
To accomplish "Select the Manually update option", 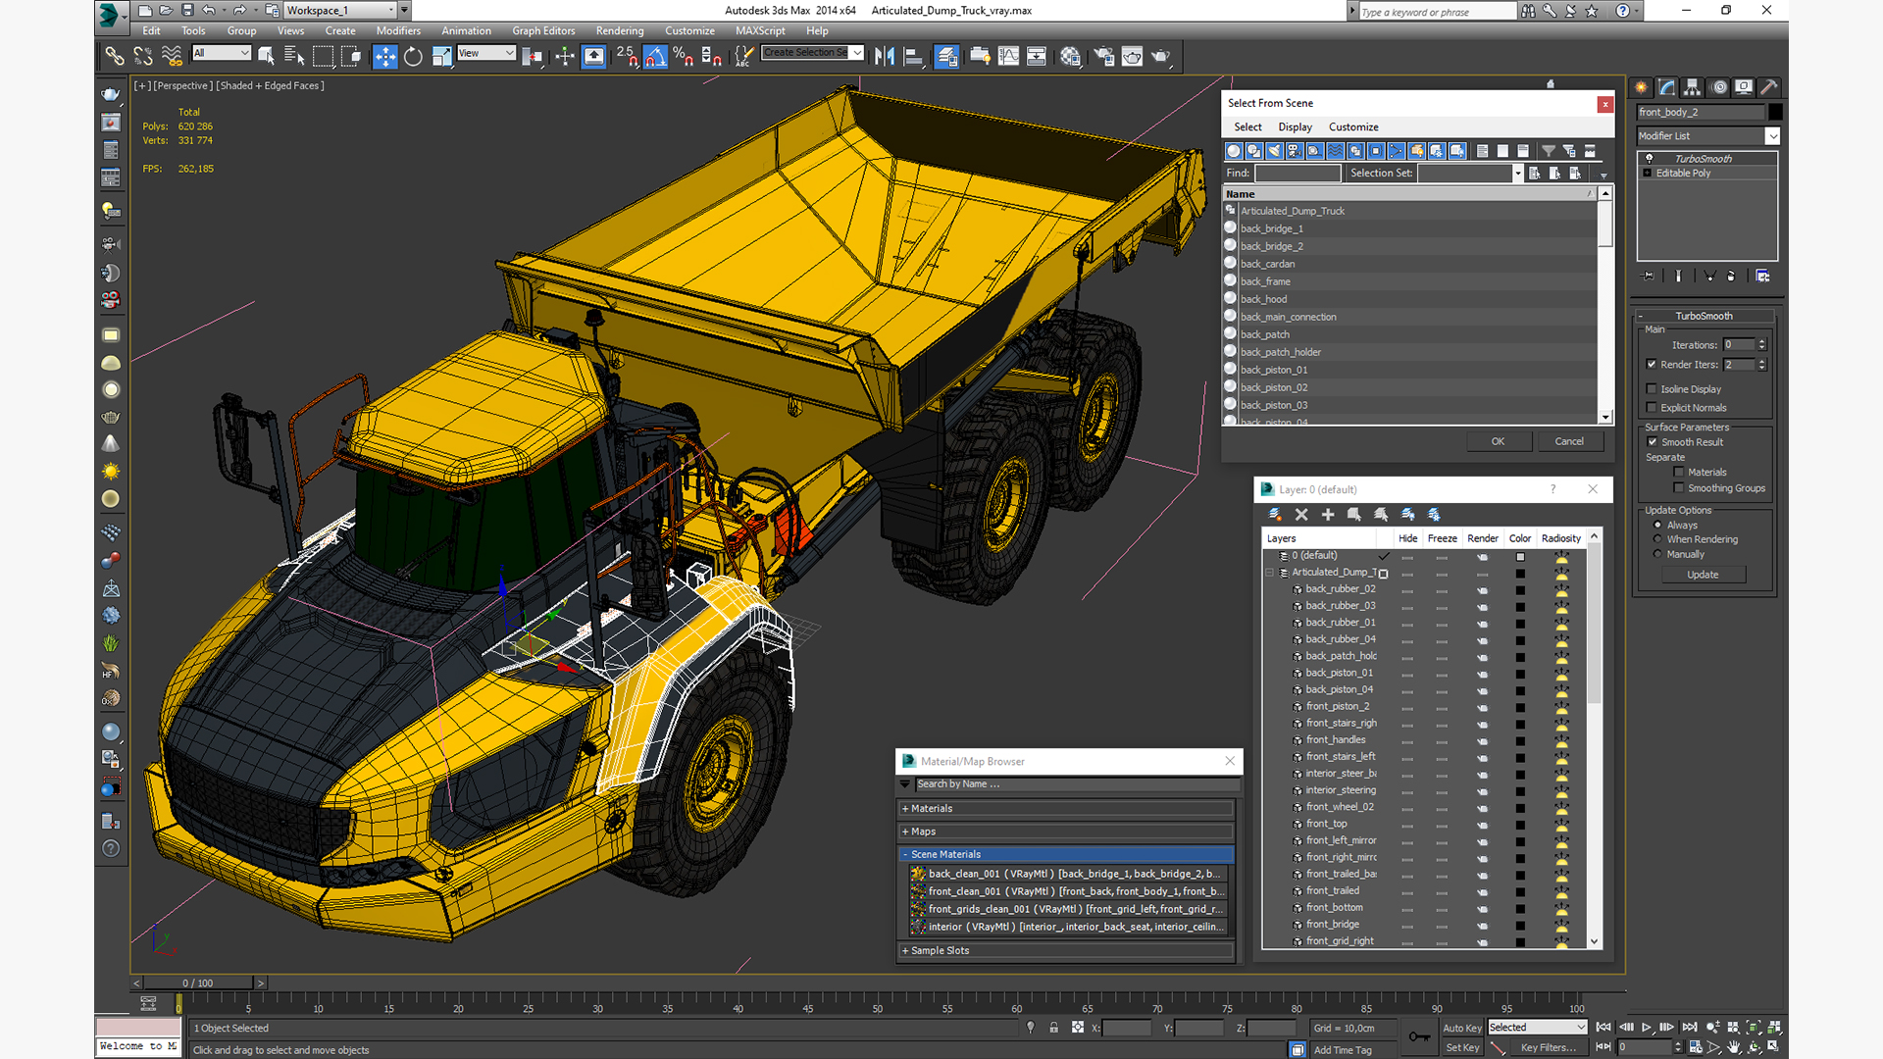I will coord(1658,554).
